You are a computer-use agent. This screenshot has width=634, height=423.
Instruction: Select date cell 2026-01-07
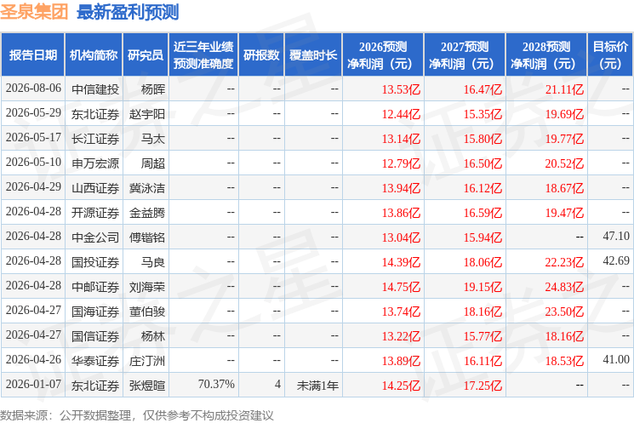[33, 384]
